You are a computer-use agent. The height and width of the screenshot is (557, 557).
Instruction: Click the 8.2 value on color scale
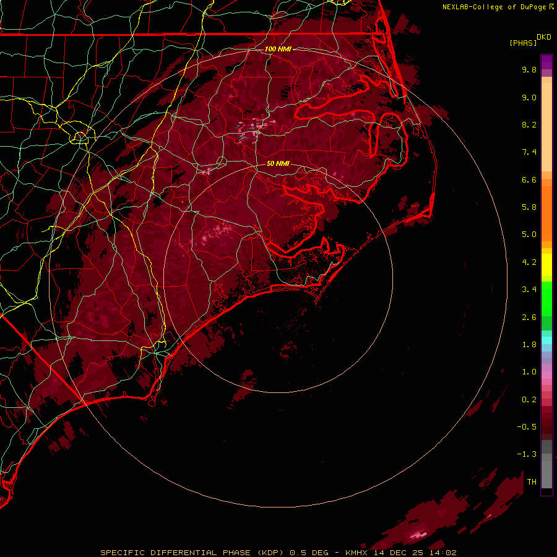click(529, 124)
